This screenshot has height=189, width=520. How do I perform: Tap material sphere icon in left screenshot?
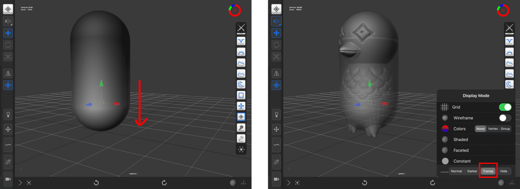point(233,183)
